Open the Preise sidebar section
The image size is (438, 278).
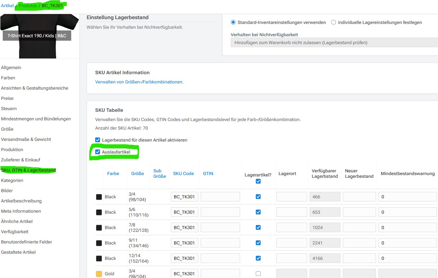[8, 98]
